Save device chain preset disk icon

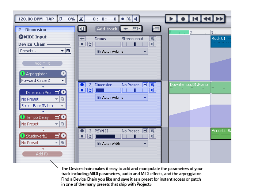tap(68, 51)
